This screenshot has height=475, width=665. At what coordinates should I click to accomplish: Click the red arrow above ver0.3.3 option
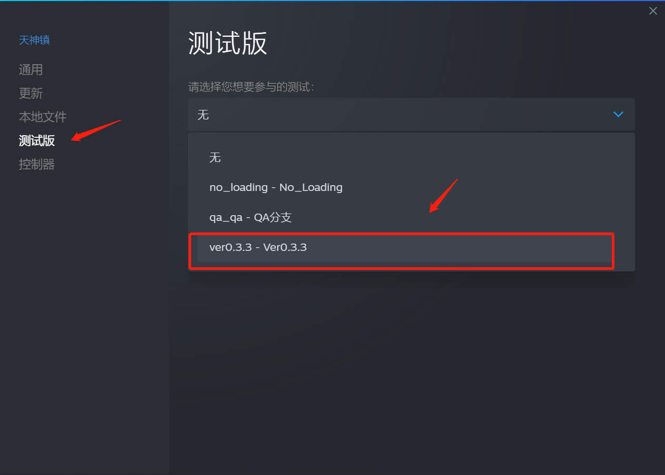[443, 196]
